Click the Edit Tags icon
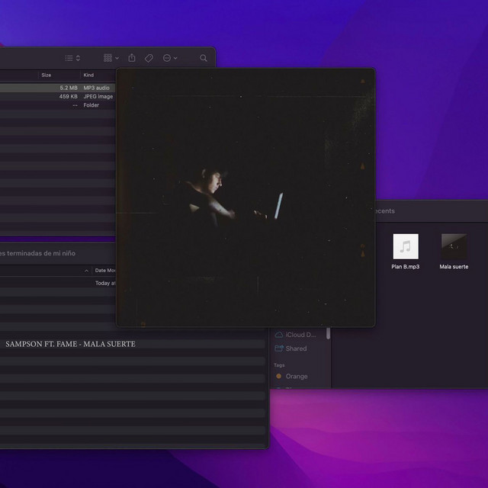 click(x=149, y=58)
